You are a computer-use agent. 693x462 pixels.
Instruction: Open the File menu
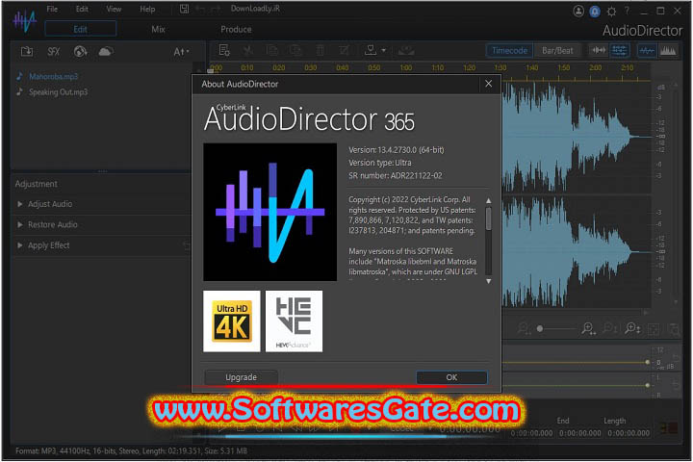pyautogui.click(x=52, y=9)
